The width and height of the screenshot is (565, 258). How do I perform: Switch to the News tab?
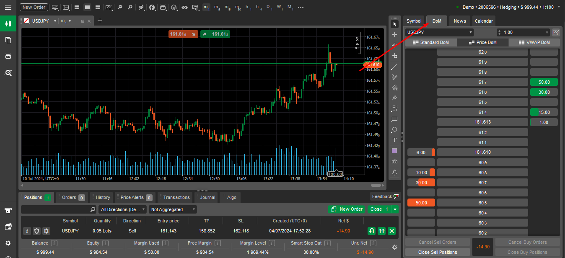[x=459, y=21]
